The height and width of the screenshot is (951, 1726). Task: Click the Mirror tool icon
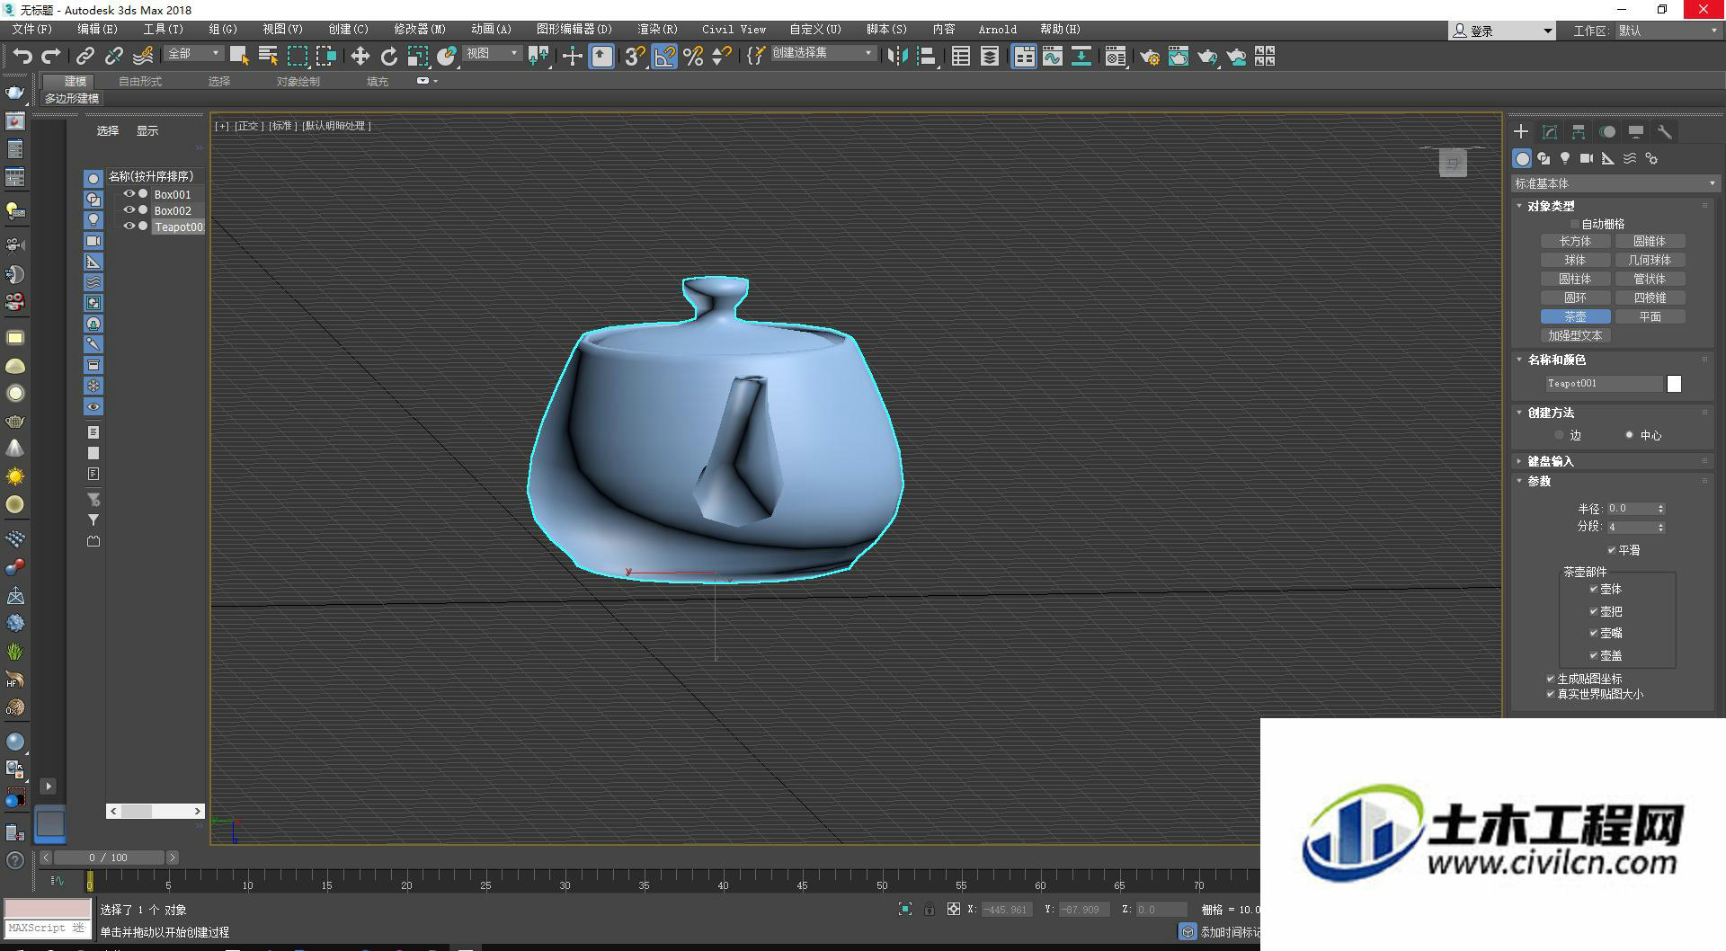tap(896, 56)
